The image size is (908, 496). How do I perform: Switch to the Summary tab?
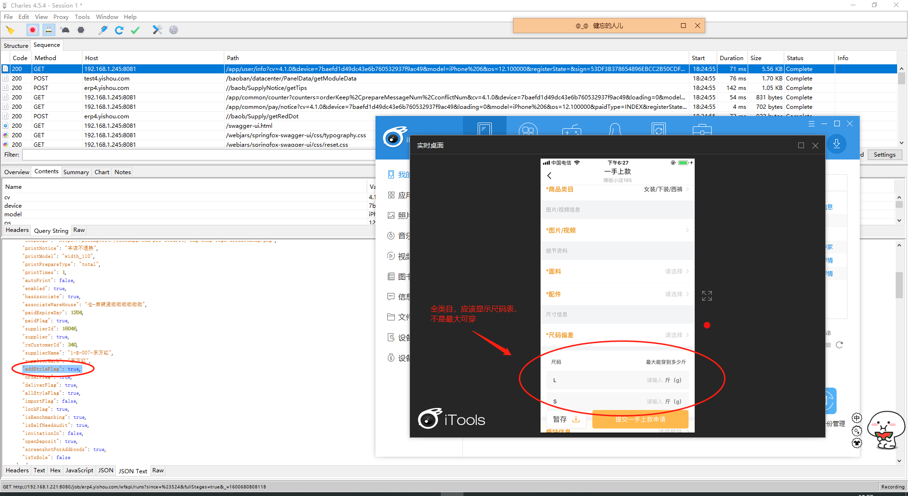point(76,172)
